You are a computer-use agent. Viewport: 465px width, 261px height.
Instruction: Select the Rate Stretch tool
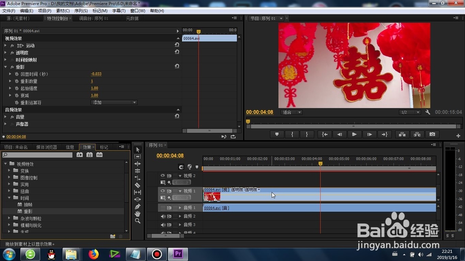pyautogui.click(x=138, y=178)
